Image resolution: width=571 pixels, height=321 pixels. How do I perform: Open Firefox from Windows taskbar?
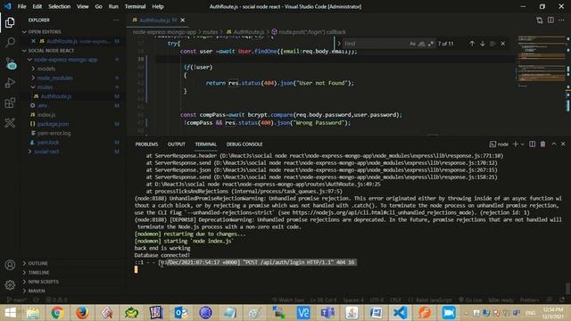82,313
